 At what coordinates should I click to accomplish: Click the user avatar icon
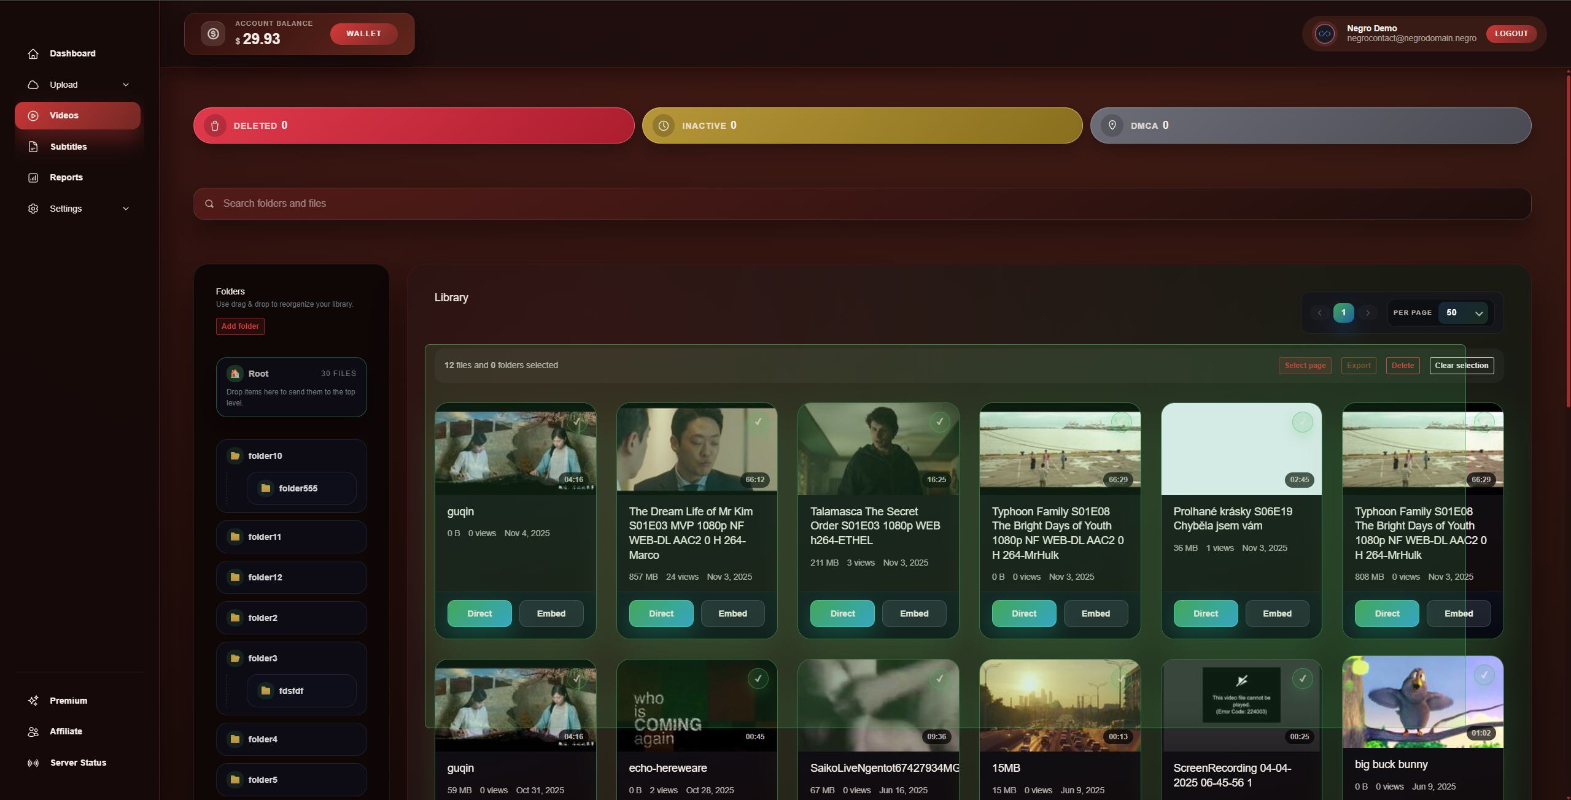[x=1324, y=34]
